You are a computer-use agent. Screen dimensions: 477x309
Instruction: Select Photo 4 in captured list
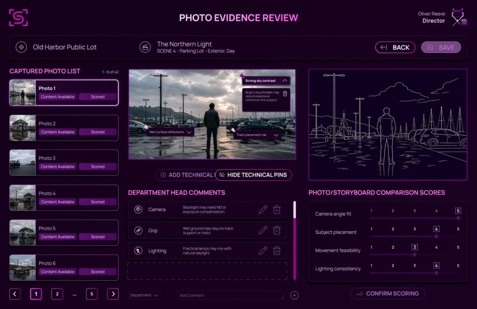pos(64,197)
